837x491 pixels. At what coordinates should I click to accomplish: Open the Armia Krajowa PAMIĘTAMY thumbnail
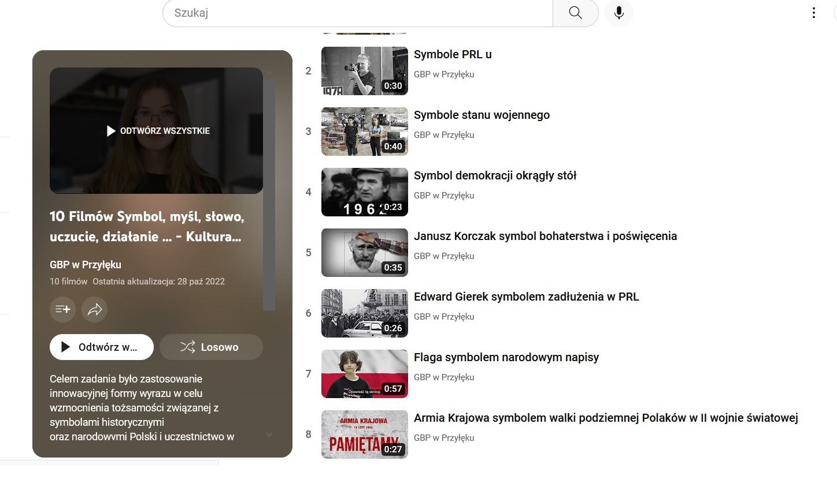pos(365,434)
